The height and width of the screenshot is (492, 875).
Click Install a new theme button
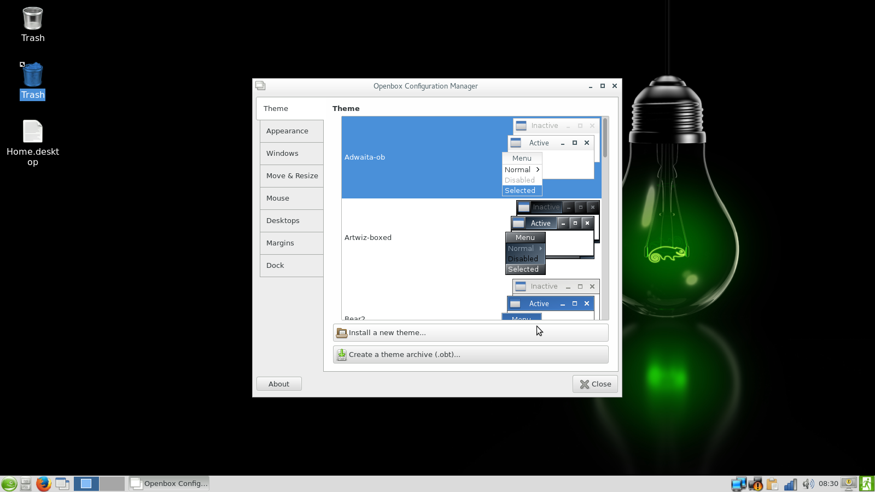[470, 333]
